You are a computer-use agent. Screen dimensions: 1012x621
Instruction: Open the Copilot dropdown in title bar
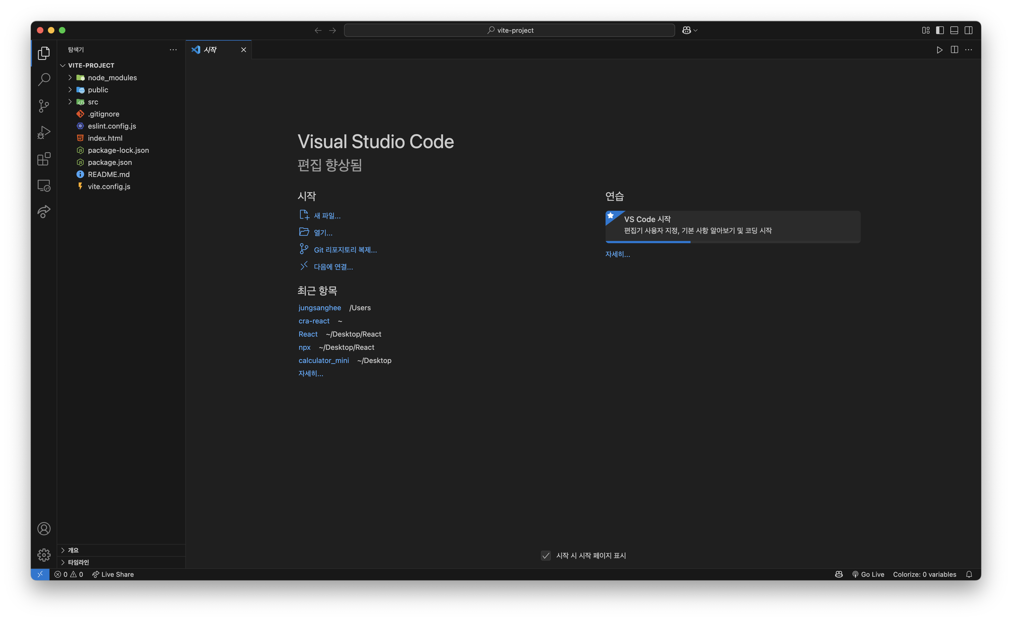point(690,31)
